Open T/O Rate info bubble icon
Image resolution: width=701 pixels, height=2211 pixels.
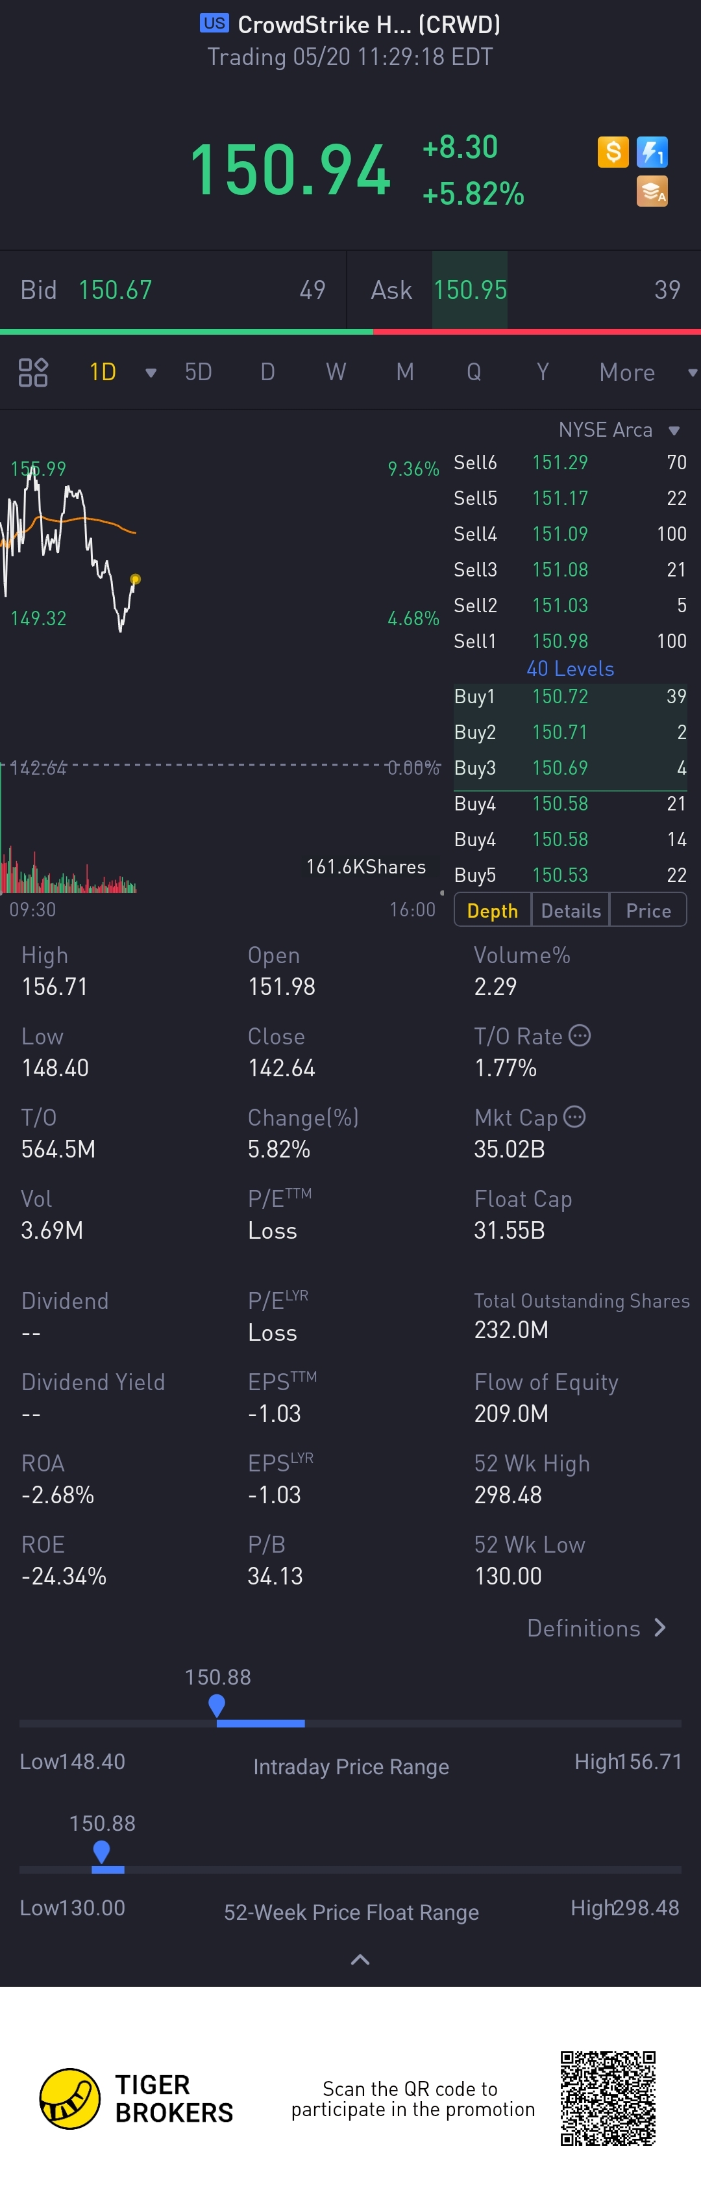tap(580, 1035)
